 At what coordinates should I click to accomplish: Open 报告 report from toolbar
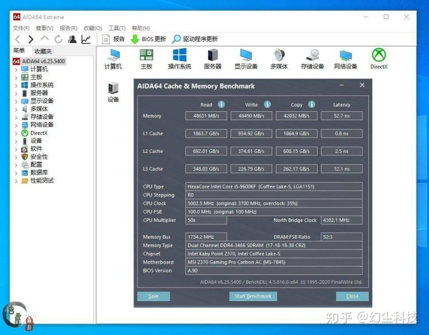113,39
